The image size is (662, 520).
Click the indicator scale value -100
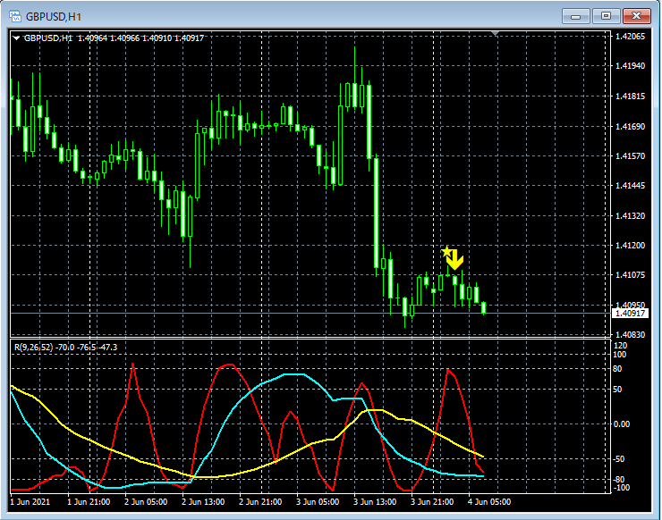click(620, 488)
